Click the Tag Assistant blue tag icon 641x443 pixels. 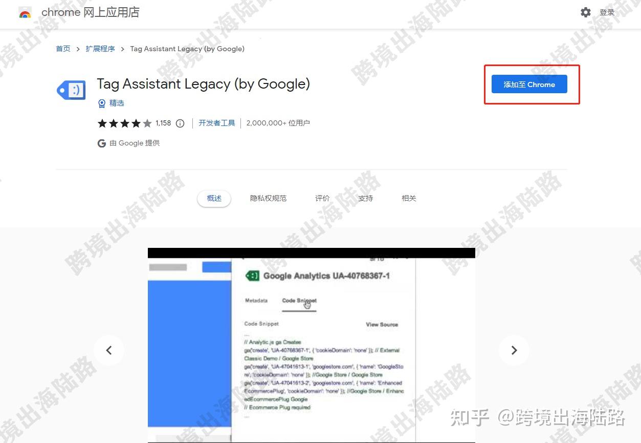[71, 90]
